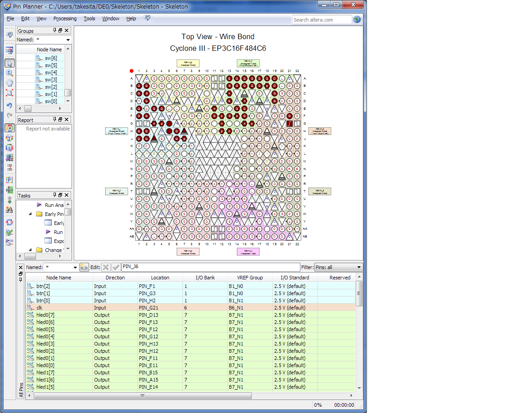Click the feedback bubble icon beside Help
The image size is (518, 413).
point(147,18)
